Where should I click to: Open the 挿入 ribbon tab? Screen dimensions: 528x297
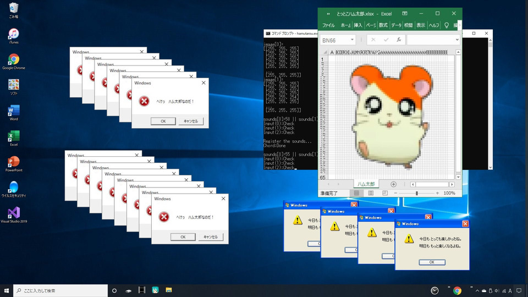pos(358,25)
